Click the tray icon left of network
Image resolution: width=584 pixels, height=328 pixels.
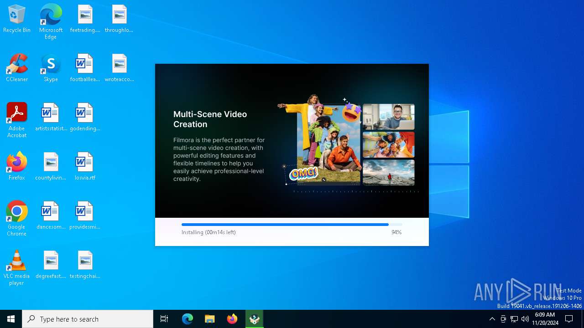(x=503, y=319)
